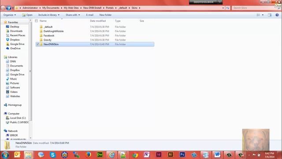Viewport: 282px width, 159px height.
Task: Launch Dreamweaver from the taskbar
Action: coord(100,155)
